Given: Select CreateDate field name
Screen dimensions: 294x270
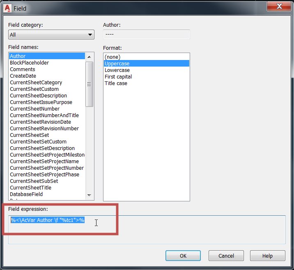Looking at the screenshot, I should pos(47,76).
